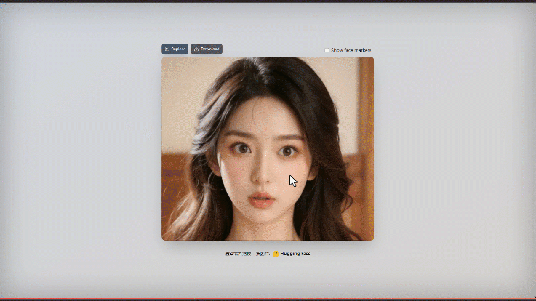
Task: Click the right eyebrow in the portrait
Action: pyautogui.click(x=288, y=137)
